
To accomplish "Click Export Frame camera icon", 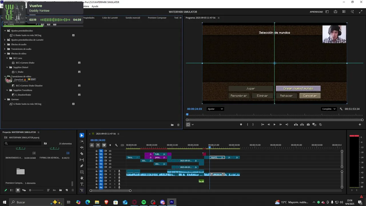I will point(308,124).
